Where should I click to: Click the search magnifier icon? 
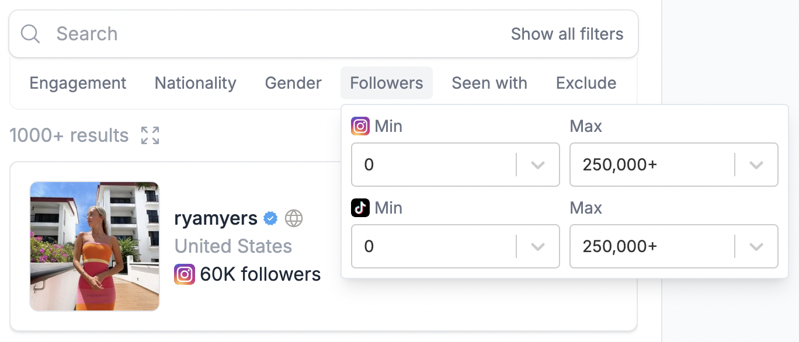(x=30, y=34)
